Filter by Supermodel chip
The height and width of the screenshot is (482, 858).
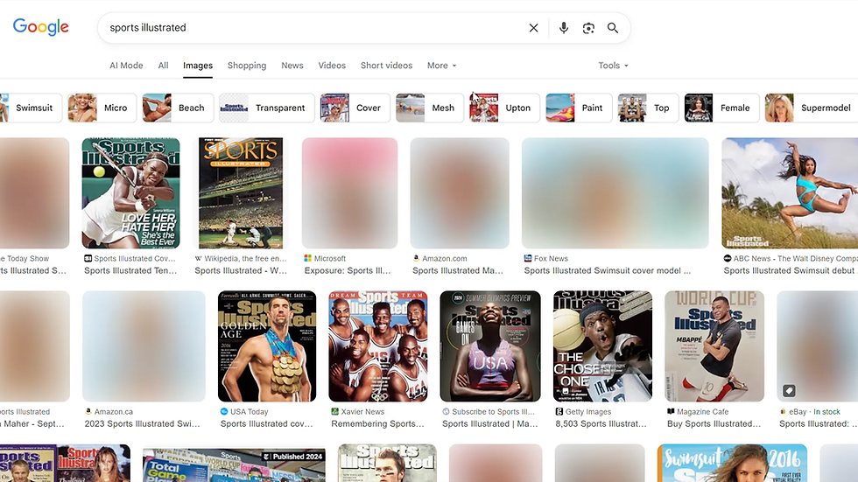click(x=812, y=108)
